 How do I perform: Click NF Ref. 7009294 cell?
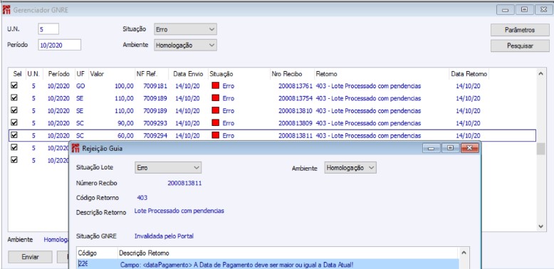(155, 135)
